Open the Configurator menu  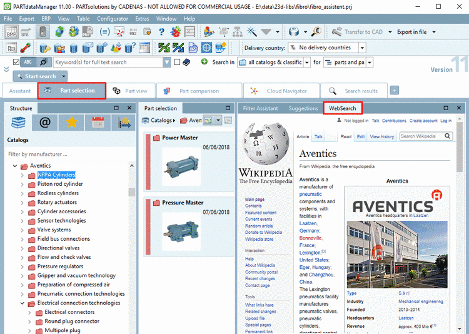tap(112, 19)
